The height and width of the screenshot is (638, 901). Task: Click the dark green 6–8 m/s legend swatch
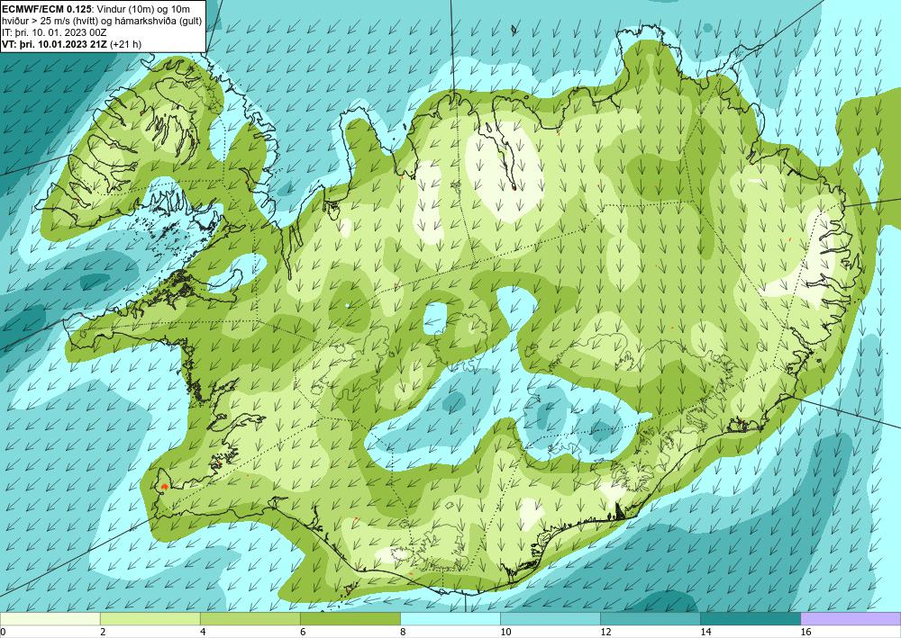click(x=350, y=619)
